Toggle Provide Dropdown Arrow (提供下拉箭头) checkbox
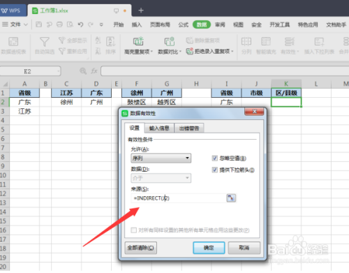The width and height of the screenshot is (349, 273). [x=214, y=170]
